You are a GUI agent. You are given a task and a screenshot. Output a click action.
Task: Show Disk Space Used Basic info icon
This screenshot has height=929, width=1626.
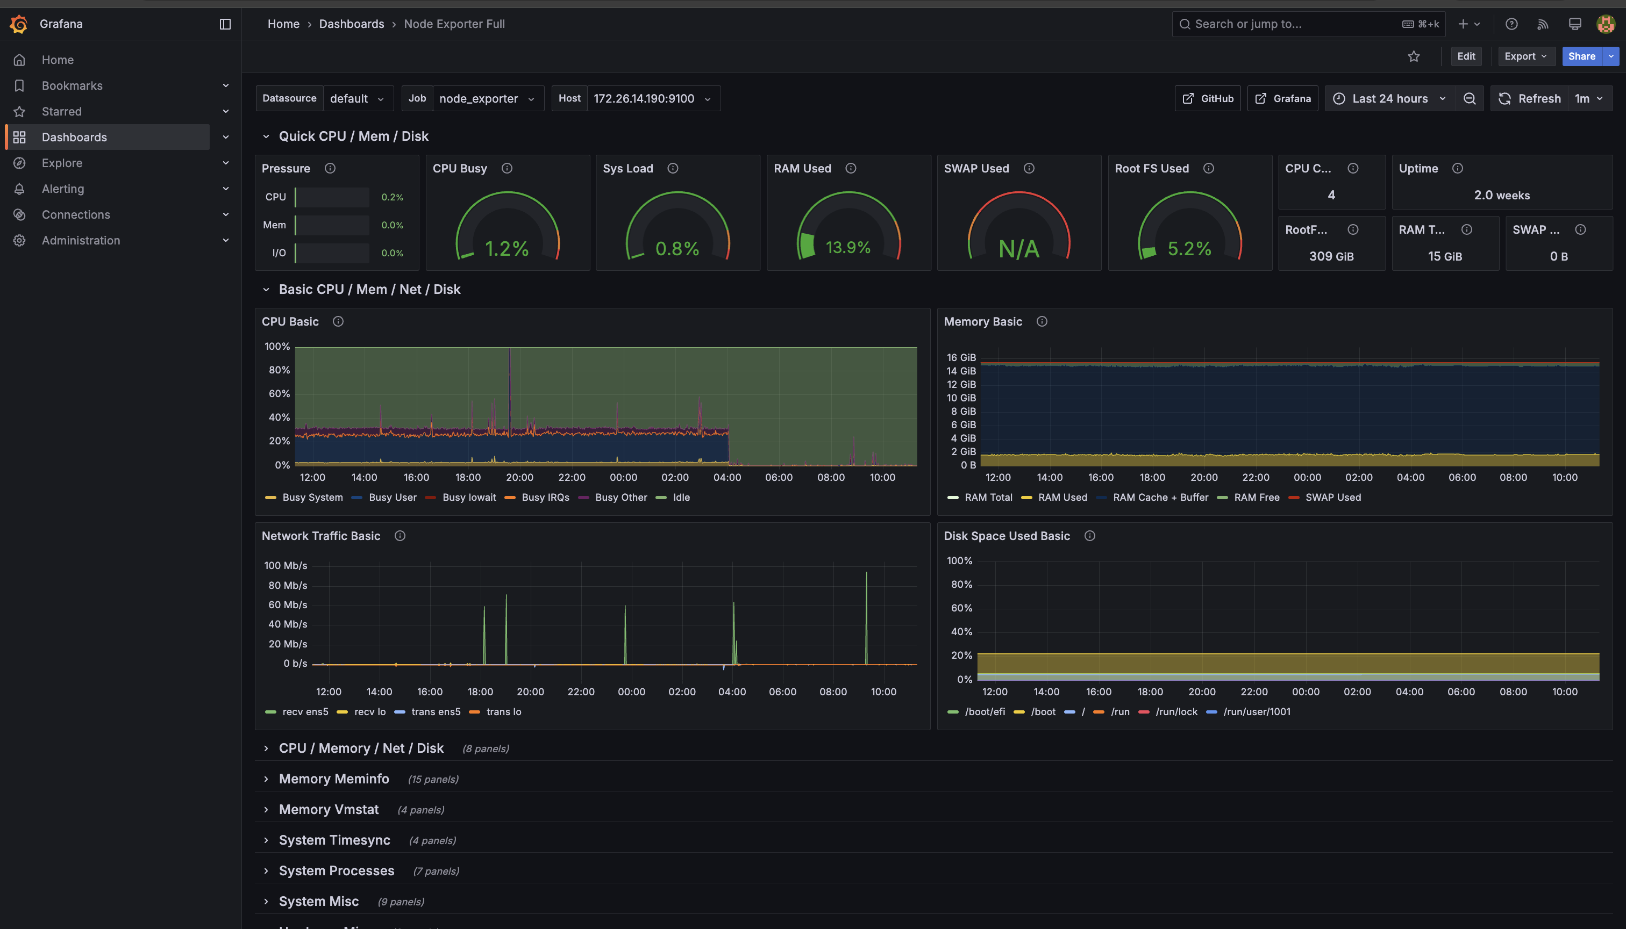pyautogui.click(x=1090, y=536)
